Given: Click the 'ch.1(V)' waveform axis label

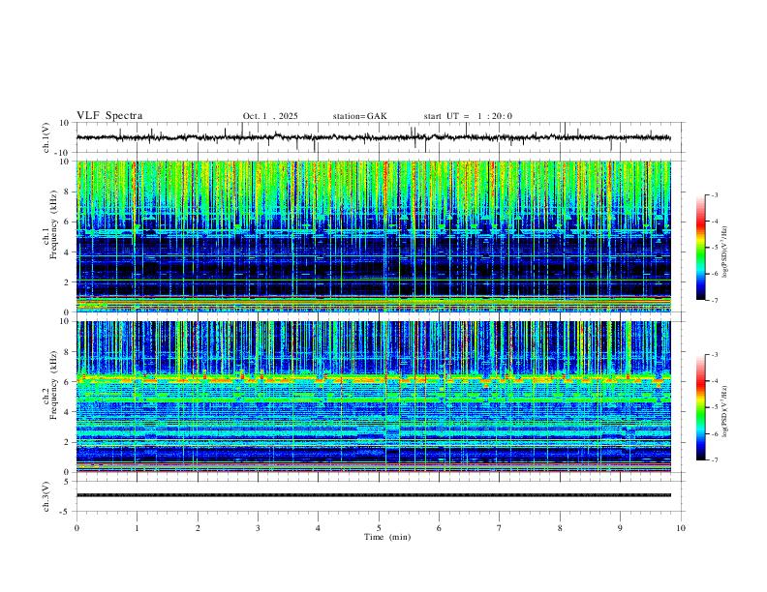Looking at the screenshot, I should coord(46,137).
